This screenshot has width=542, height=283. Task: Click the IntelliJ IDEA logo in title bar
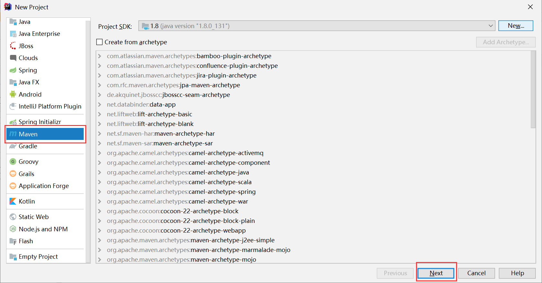tap(8, 7)
